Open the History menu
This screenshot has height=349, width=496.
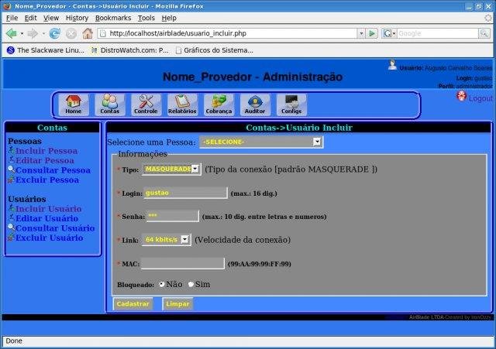[x=77, y=18]
